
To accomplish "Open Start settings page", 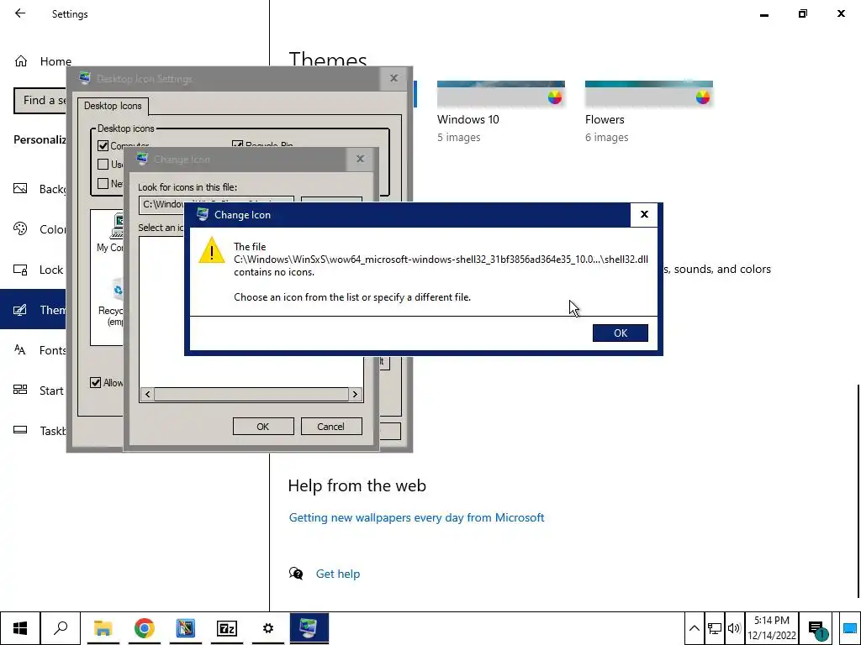I will click(33, 390).
